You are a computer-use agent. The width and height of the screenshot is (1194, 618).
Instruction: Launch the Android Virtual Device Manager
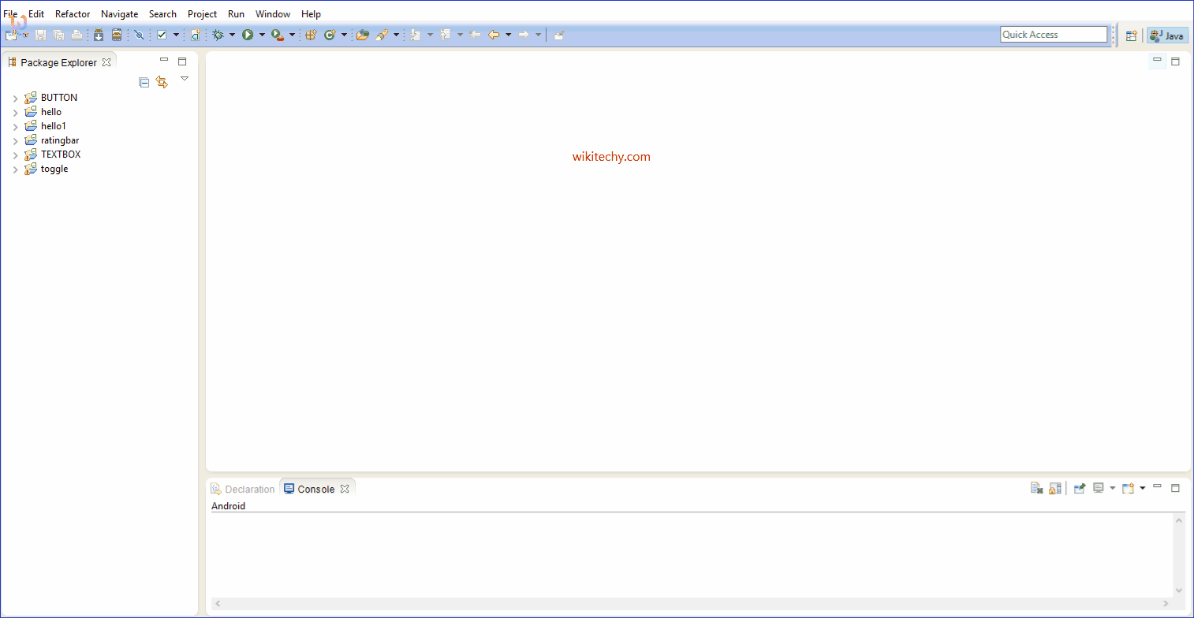click(117, 35)
